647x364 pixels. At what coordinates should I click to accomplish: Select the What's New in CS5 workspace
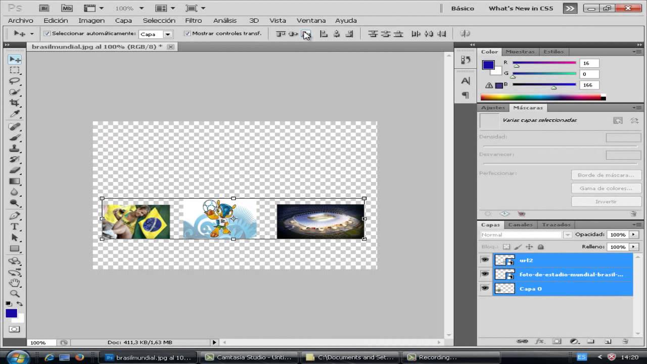coord(521,8)
